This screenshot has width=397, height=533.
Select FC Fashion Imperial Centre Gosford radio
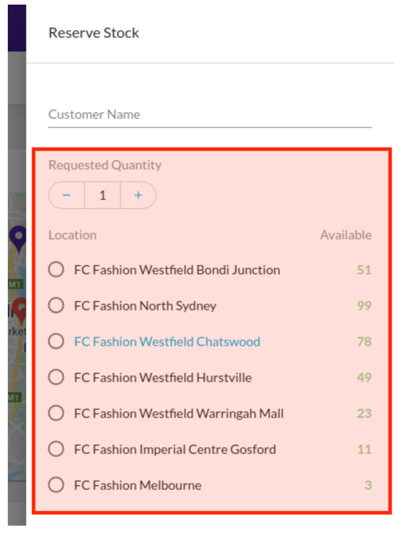point(56,449)
